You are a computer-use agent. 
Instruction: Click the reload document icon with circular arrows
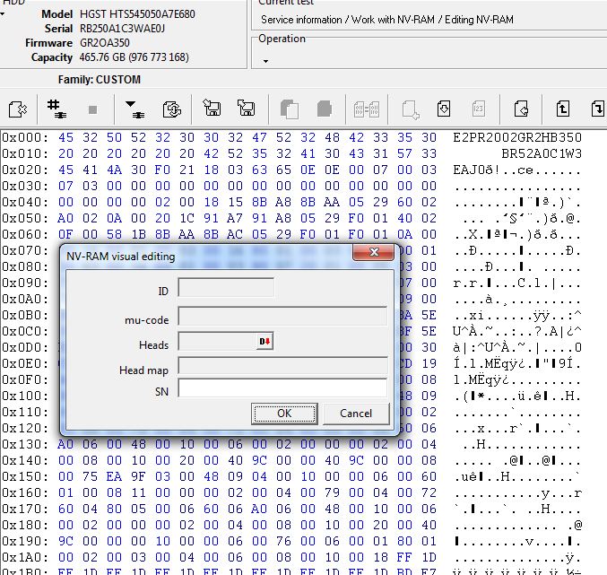pyautogui.click(x=172, y=109)
